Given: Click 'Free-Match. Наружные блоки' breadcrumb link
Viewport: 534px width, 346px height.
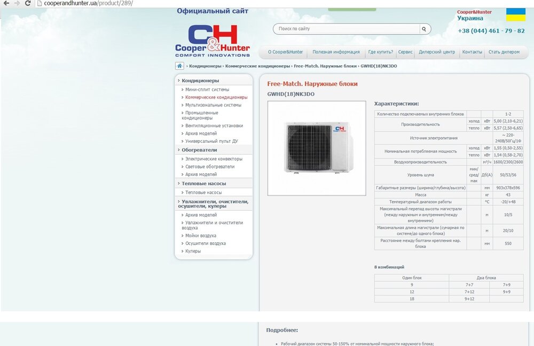Looking at the screenshot, I should click(x=325, y=66).
